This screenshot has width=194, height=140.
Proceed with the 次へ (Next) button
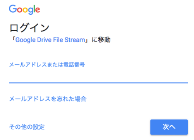coord(169,127)
